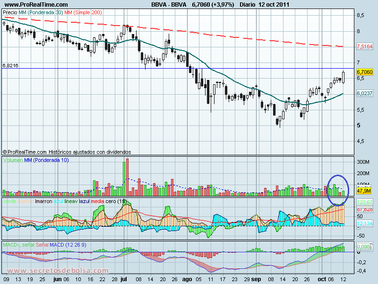
Task: Select the media indicator legend label
Action: (98, 201)
